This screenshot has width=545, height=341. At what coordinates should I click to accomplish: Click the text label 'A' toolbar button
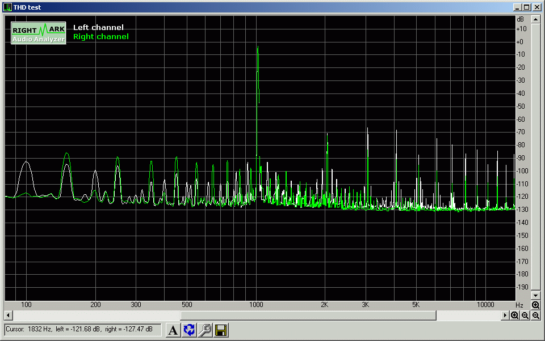coord(173,330)
